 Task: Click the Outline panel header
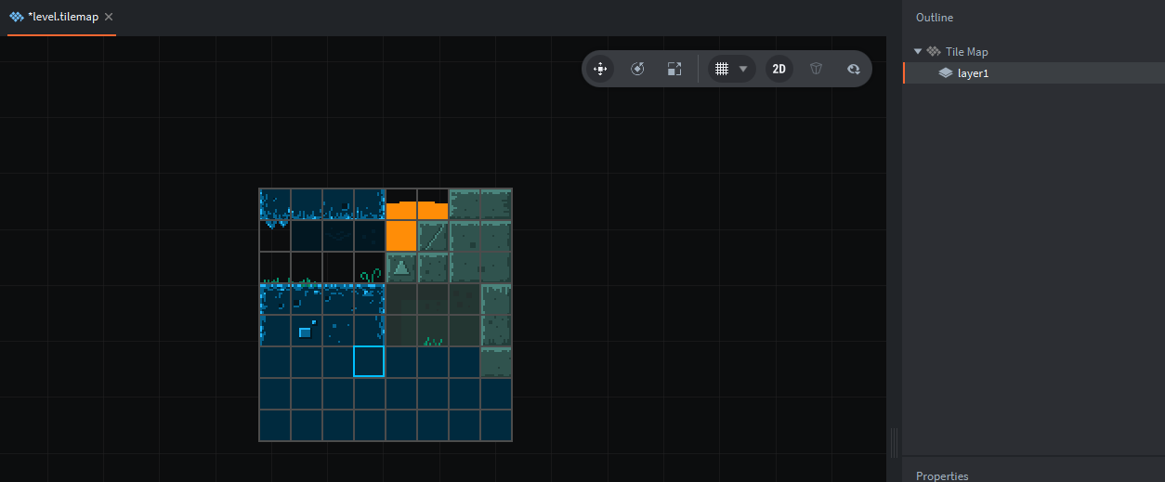coord(934,18)
